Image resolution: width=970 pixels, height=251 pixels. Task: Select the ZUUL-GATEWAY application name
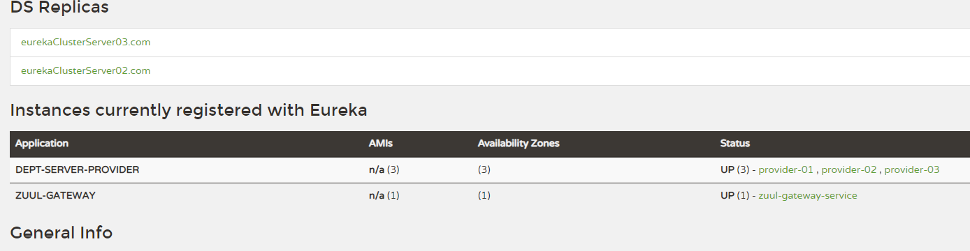(x=55, y=195)
